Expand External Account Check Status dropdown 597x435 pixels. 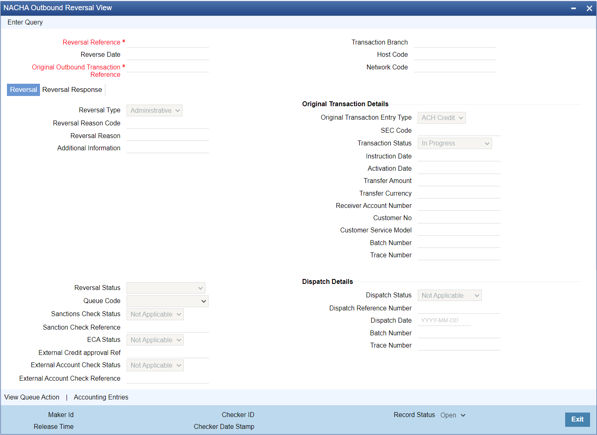pyautogui.click(x=155, y=366)
